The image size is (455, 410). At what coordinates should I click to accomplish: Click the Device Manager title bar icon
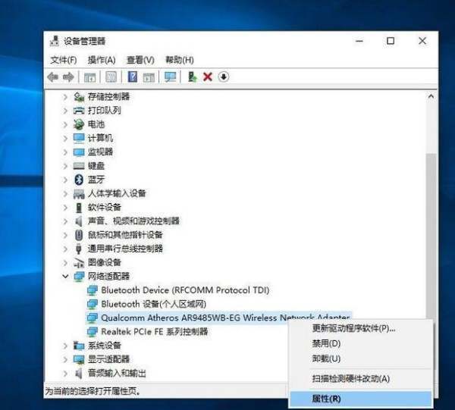coord(55,41)
